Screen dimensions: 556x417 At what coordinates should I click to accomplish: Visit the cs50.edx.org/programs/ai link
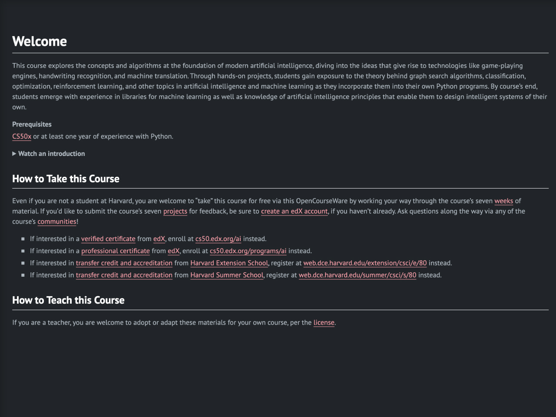248,251
